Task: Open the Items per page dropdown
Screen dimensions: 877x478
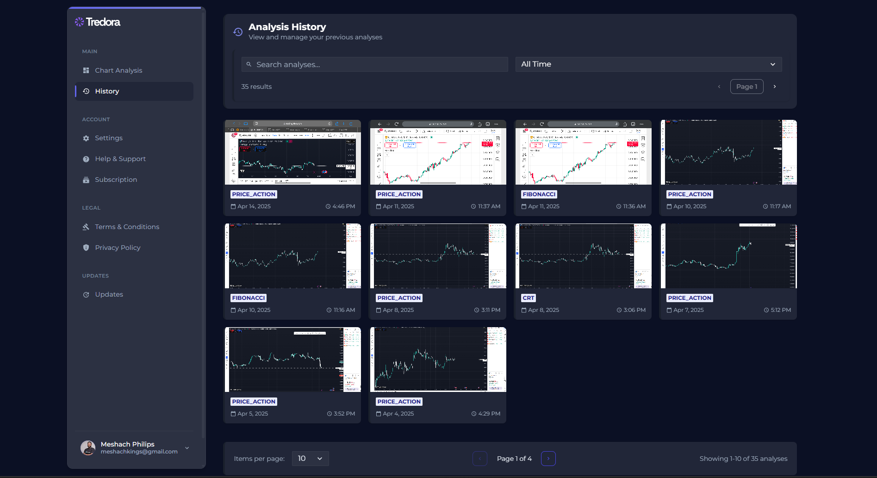Action: pos(310,459)
